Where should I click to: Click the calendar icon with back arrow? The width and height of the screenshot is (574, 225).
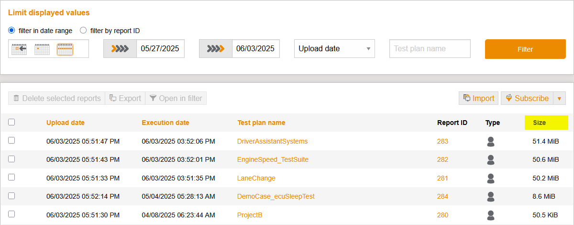[x=19, y=49]
